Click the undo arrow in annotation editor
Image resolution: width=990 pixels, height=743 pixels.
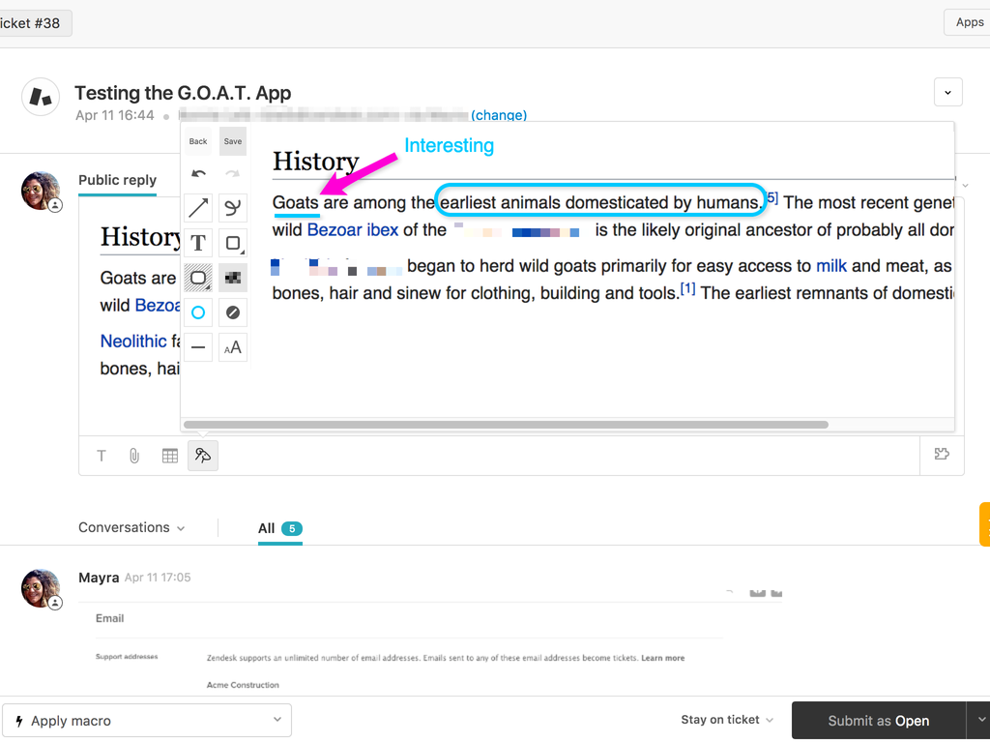[x=198, y=174]
